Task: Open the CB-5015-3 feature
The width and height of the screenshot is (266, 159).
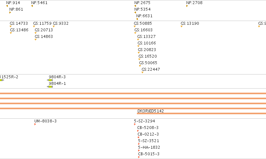Action: click(149, 154)
